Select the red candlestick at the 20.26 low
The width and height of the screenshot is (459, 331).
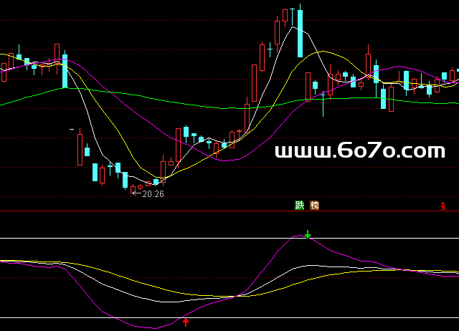click(x=133, y=189)
